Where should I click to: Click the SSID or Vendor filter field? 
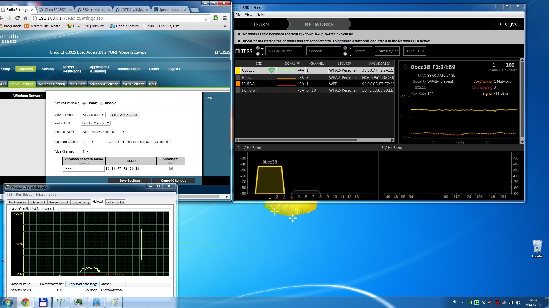284,51
